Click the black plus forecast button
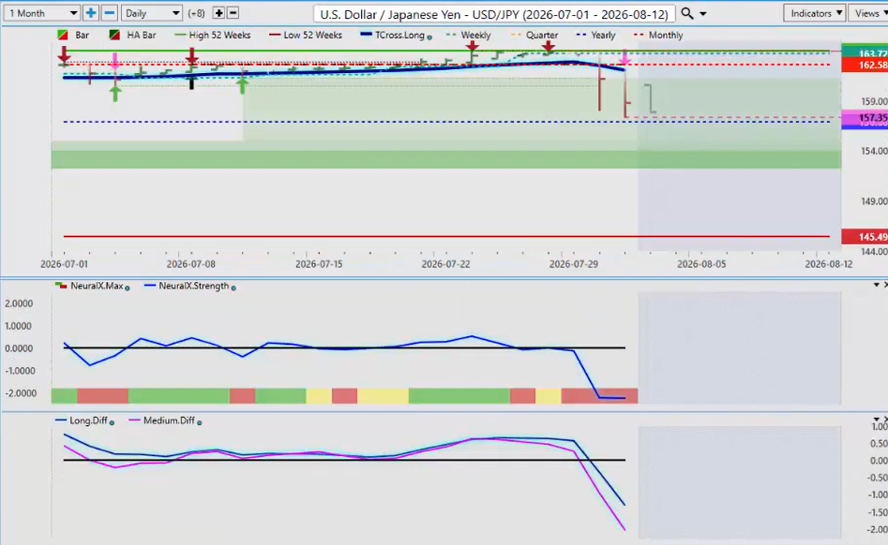The width and height of the screenshot is (888, 545). (x=218, y=13)
